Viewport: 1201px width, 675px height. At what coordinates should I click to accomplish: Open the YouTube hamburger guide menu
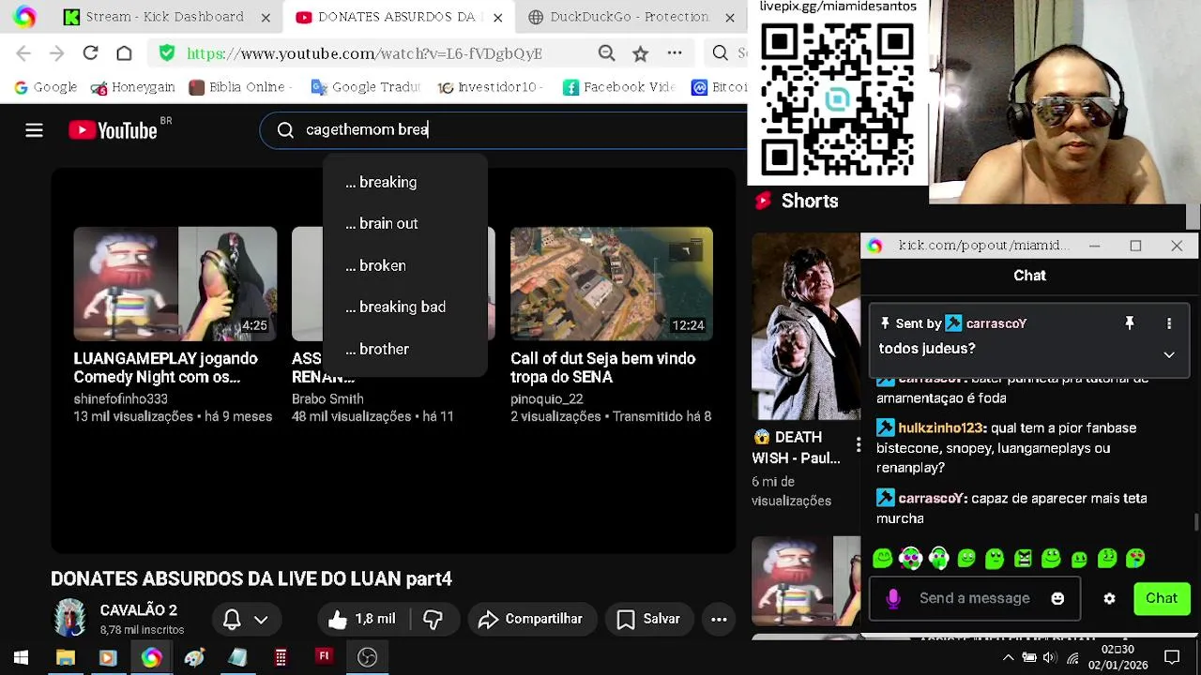coord(34,130)
